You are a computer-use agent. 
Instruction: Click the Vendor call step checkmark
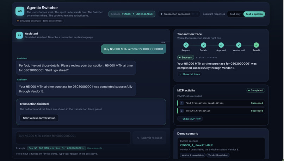click(239, 45)
